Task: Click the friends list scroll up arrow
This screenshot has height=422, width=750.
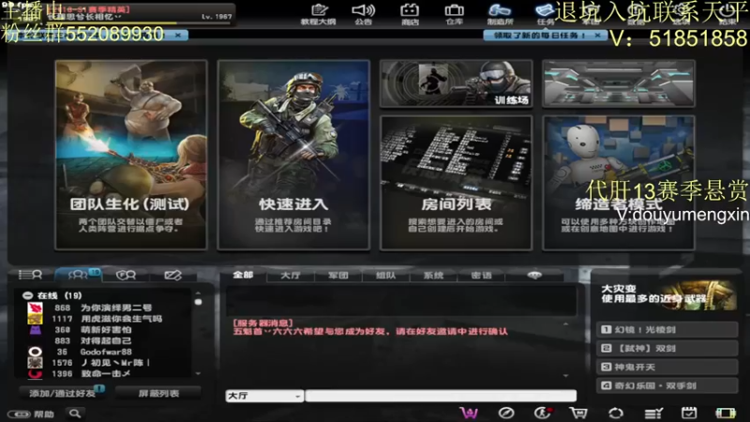Action: [x=198, y=293]
